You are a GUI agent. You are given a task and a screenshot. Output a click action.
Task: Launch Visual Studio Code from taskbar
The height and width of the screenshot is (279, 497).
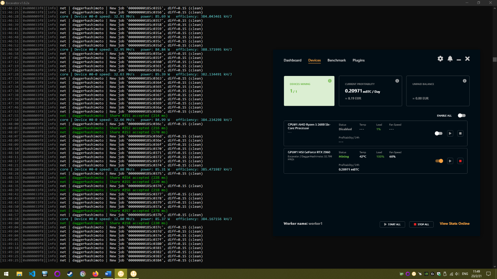(x=32, y=274)
